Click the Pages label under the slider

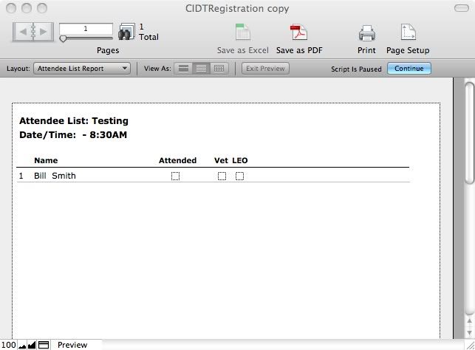click(108, 50)
